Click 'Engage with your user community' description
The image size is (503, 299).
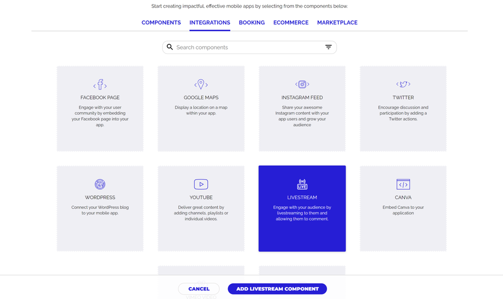(x=100, y=116)
